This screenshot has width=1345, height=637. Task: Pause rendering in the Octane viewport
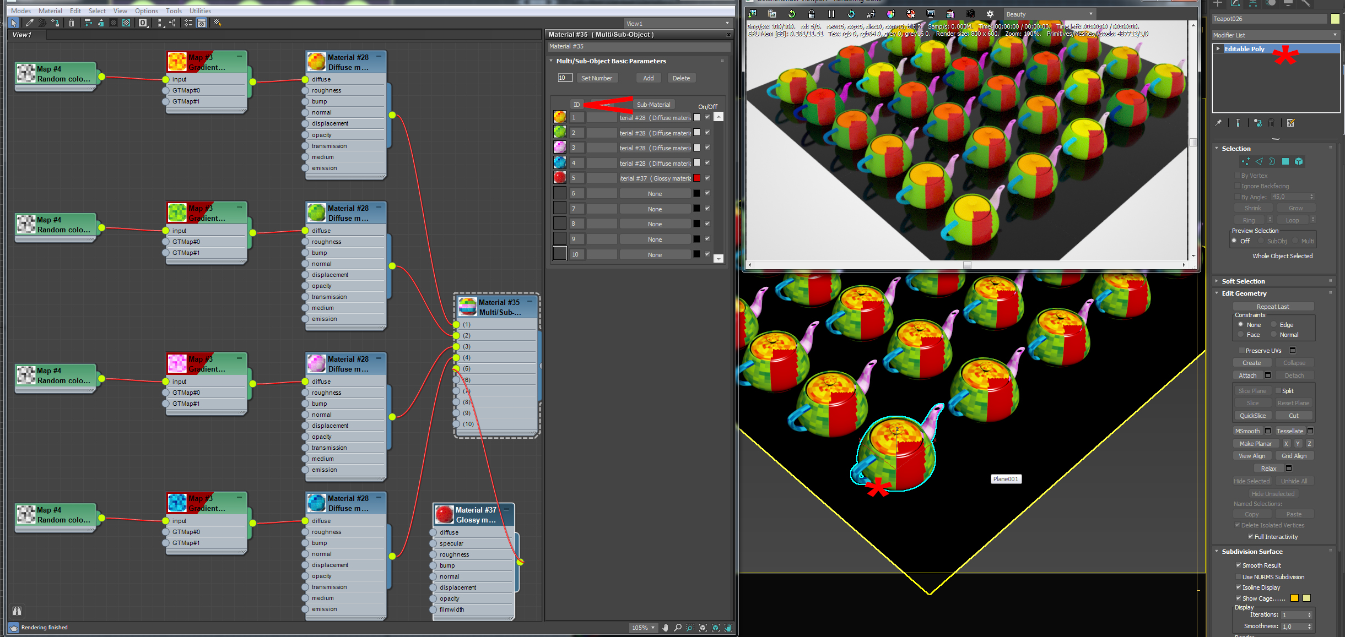tap(831, 14)
